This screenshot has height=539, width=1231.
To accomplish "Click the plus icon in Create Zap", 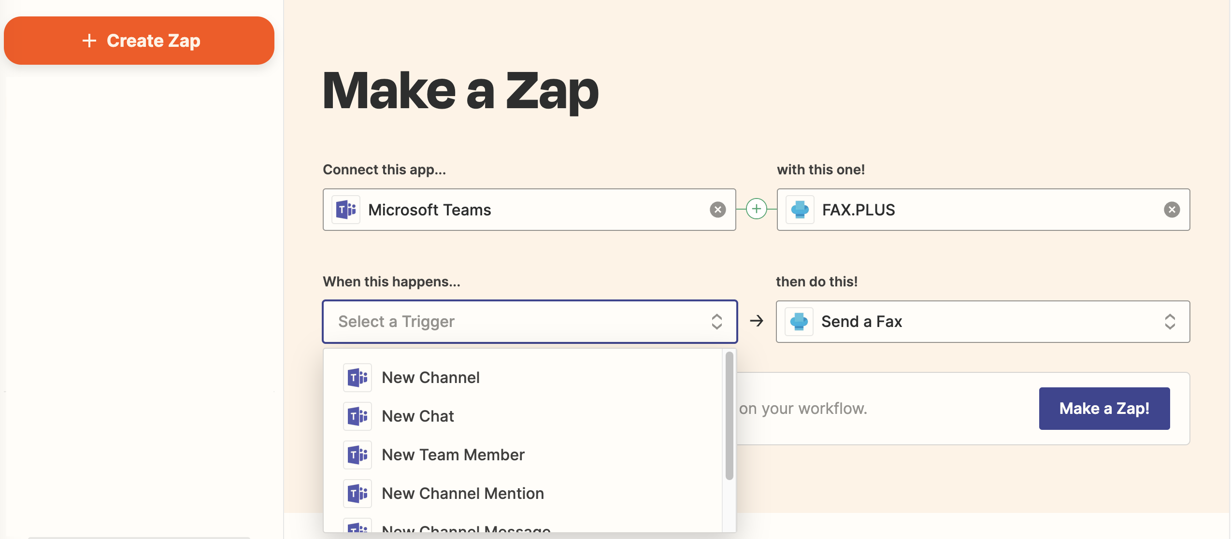I will click(x=89, y=41).
